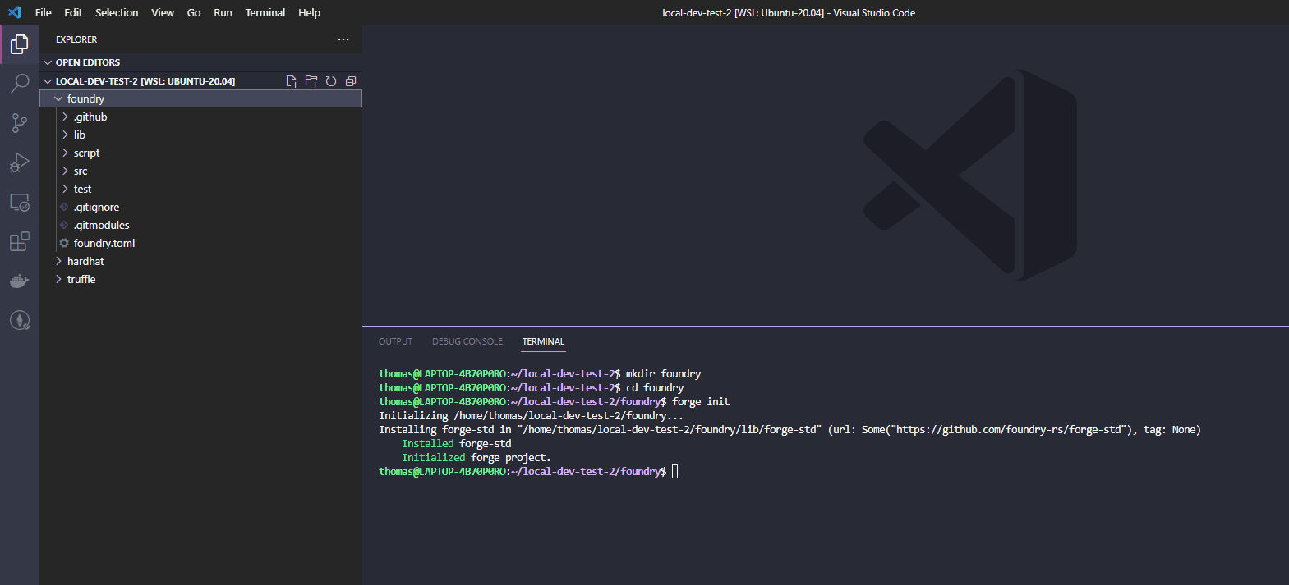Screen dimensions: 1289x585
Task: Open the File menu
Action: click(x=44, y=12)
